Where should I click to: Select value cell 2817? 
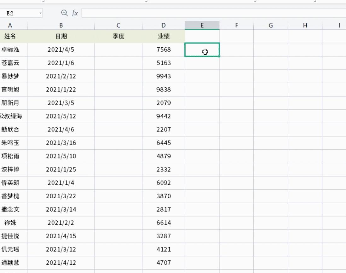pyautogui.click(x=164, y=209)
